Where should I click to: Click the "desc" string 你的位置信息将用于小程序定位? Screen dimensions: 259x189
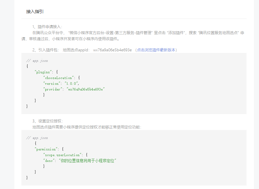87,161
